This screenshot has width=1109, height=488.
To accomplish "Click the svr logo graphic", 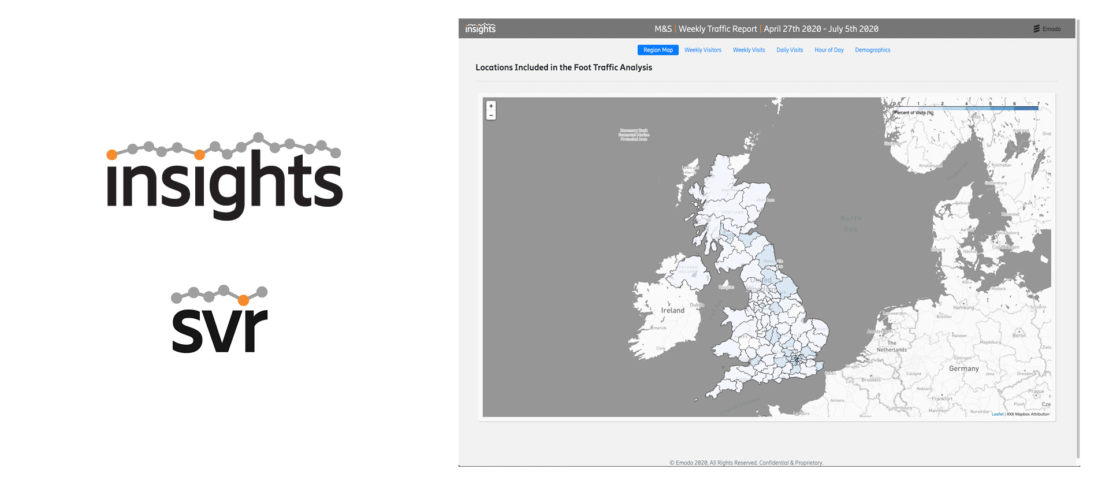I will coord(220,319).
